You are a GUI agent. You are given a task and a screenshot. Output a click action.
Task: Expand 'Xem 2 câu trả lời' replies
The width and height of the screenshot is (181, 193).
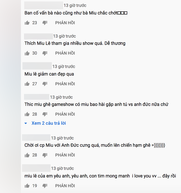coord(49,123)
